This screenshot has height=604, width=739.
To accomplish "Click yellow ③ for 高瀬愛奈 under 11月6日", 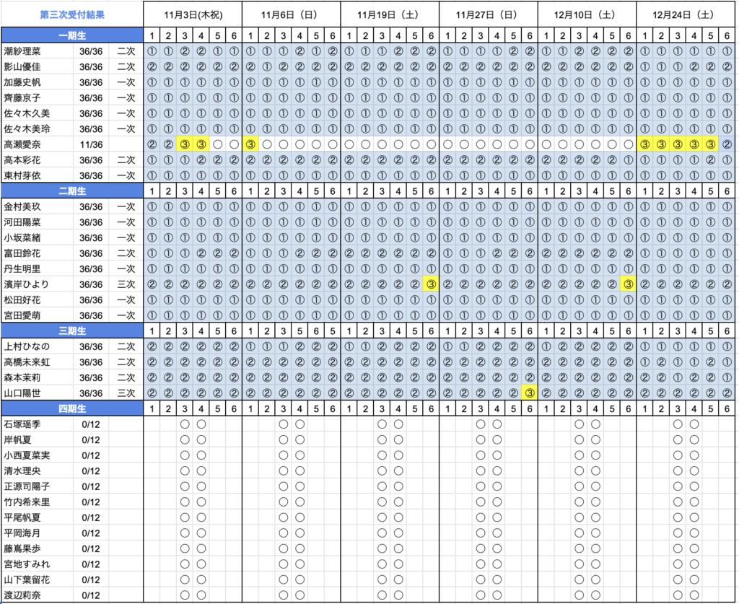I will (250, 144).
